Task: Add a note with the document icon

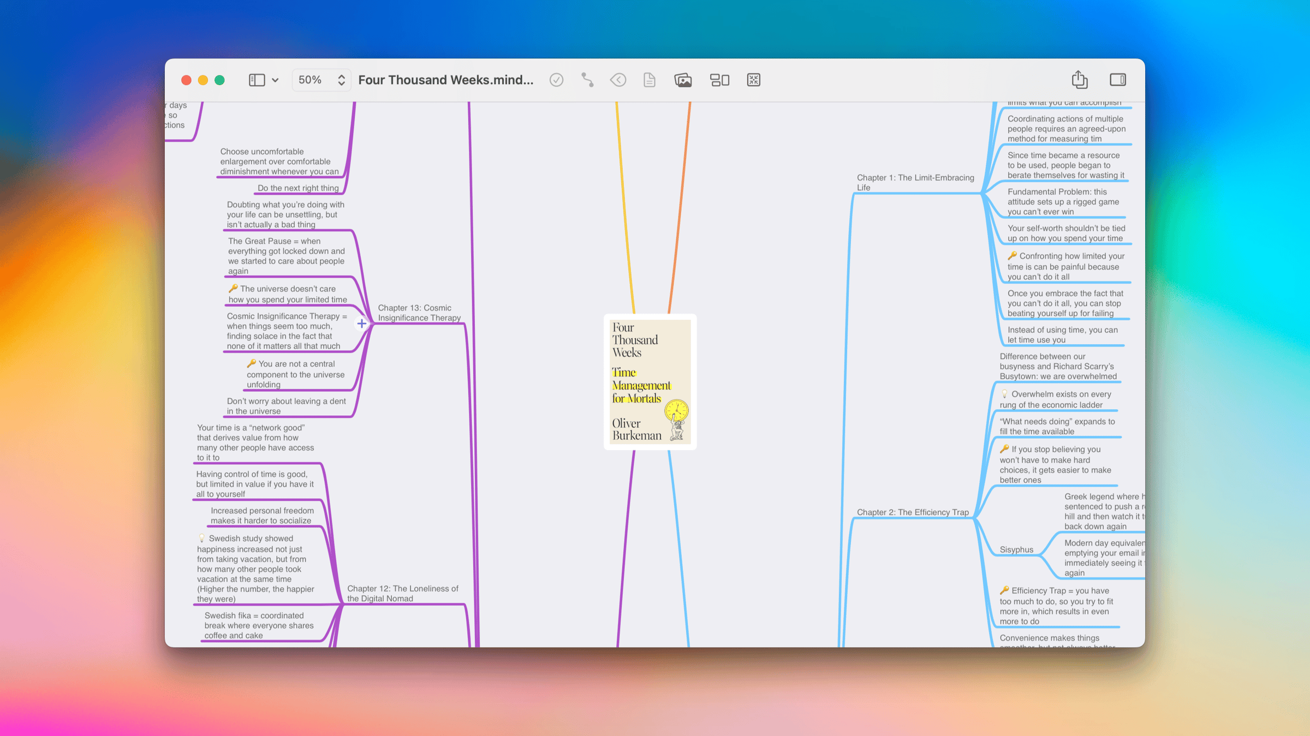Action: coord(649,80)
